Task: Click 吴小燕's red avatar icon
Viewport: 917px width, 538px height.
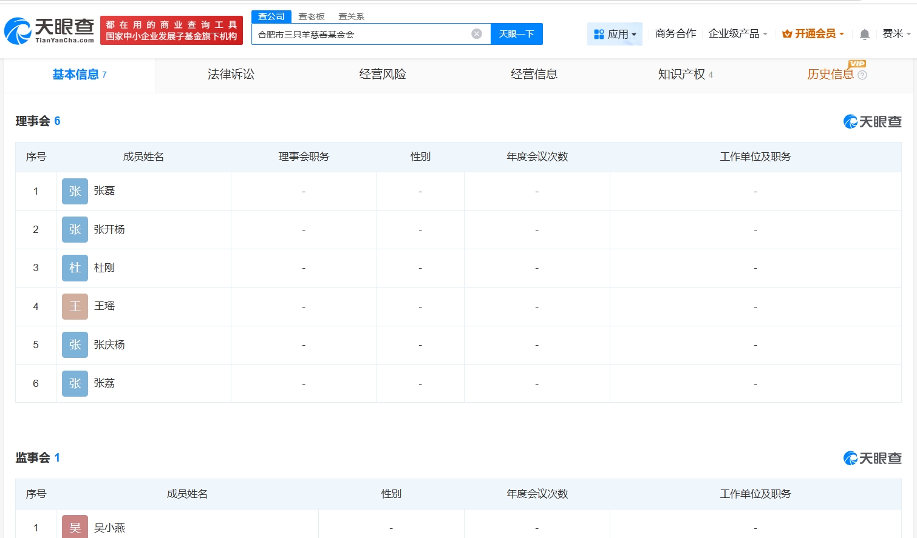Action: (x=75, y=526)
